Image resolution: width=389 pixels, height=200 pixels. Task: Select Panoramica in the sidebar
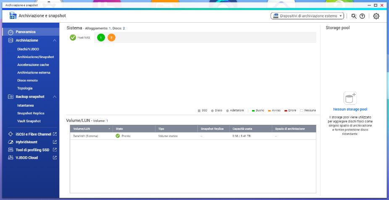click(26, 32)
